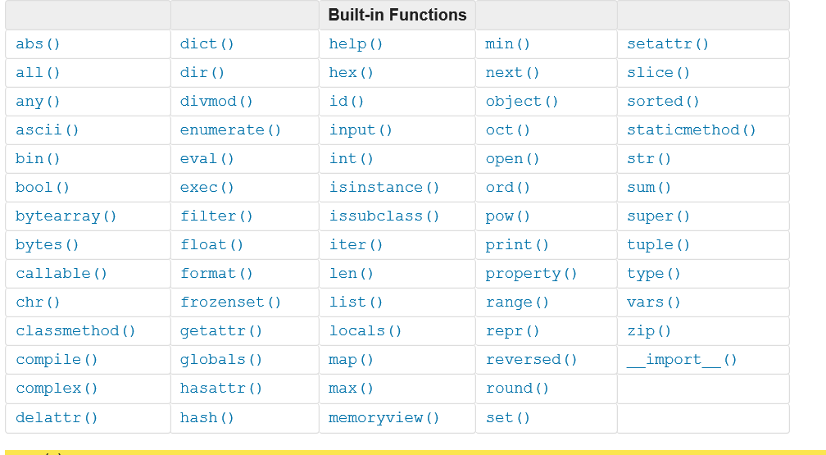This screenshot has height=455, width=826.
Task: Click the delattr() link
Action: click(57, 417)
